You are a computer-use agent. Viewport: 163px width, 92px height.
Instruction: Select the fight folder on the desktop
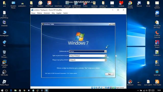point(31,4)
